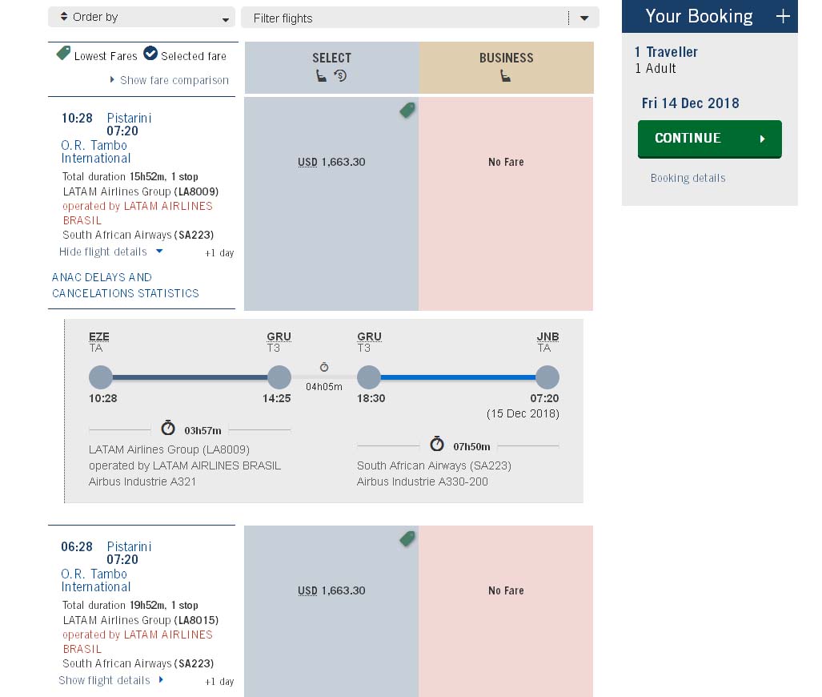Expand Your Booking with the plus icon
The image size is (822, 697).
click(783, 16)
